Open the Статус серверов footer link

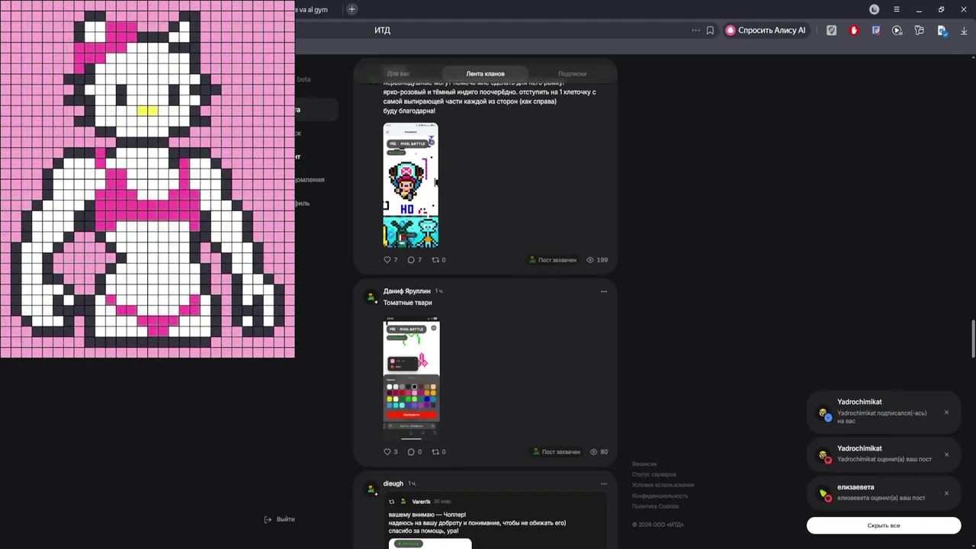(x=654, y=475)
